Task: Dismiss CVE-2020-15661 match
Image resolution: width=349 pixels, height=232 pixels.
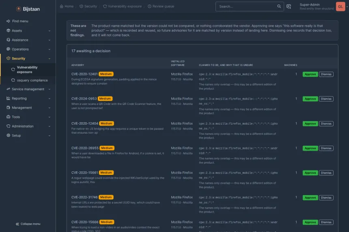Action: click(x=326, y=173)
